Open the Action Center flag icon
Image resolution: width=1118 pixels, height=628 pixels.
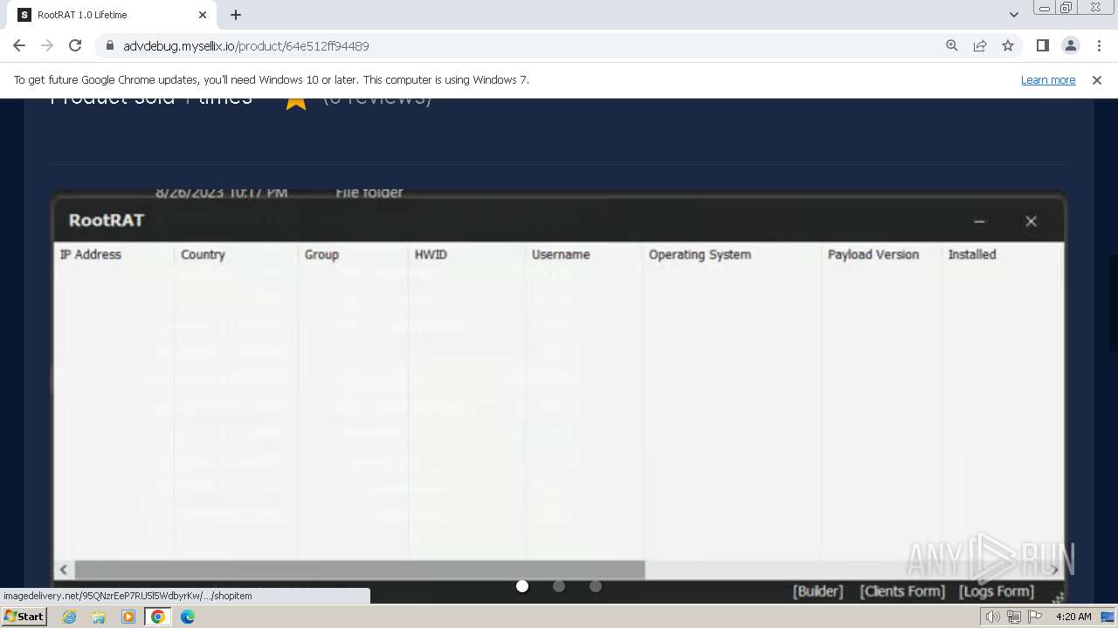coord(1035,617)
